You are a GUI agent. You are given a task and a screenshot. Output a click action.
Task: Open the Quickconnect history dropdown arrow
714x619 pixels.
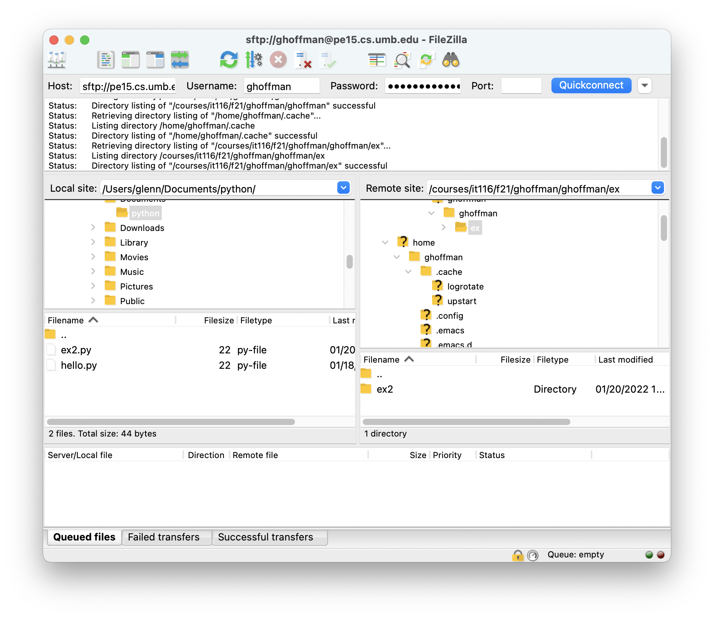pos(645,85)
